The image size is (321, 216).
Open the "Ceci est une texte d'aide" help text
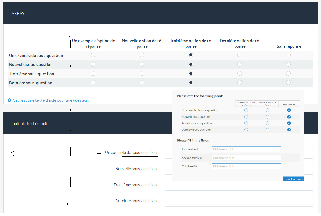pos(51,100)
